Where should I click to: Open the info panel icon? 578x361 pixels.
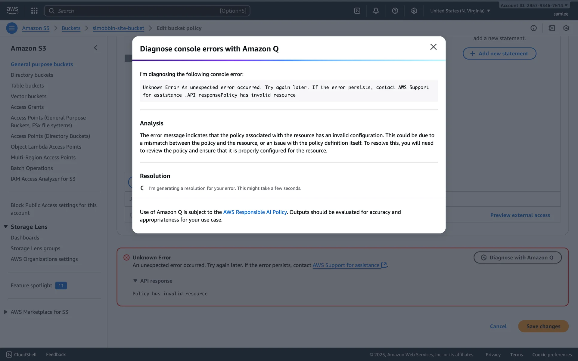533,28
